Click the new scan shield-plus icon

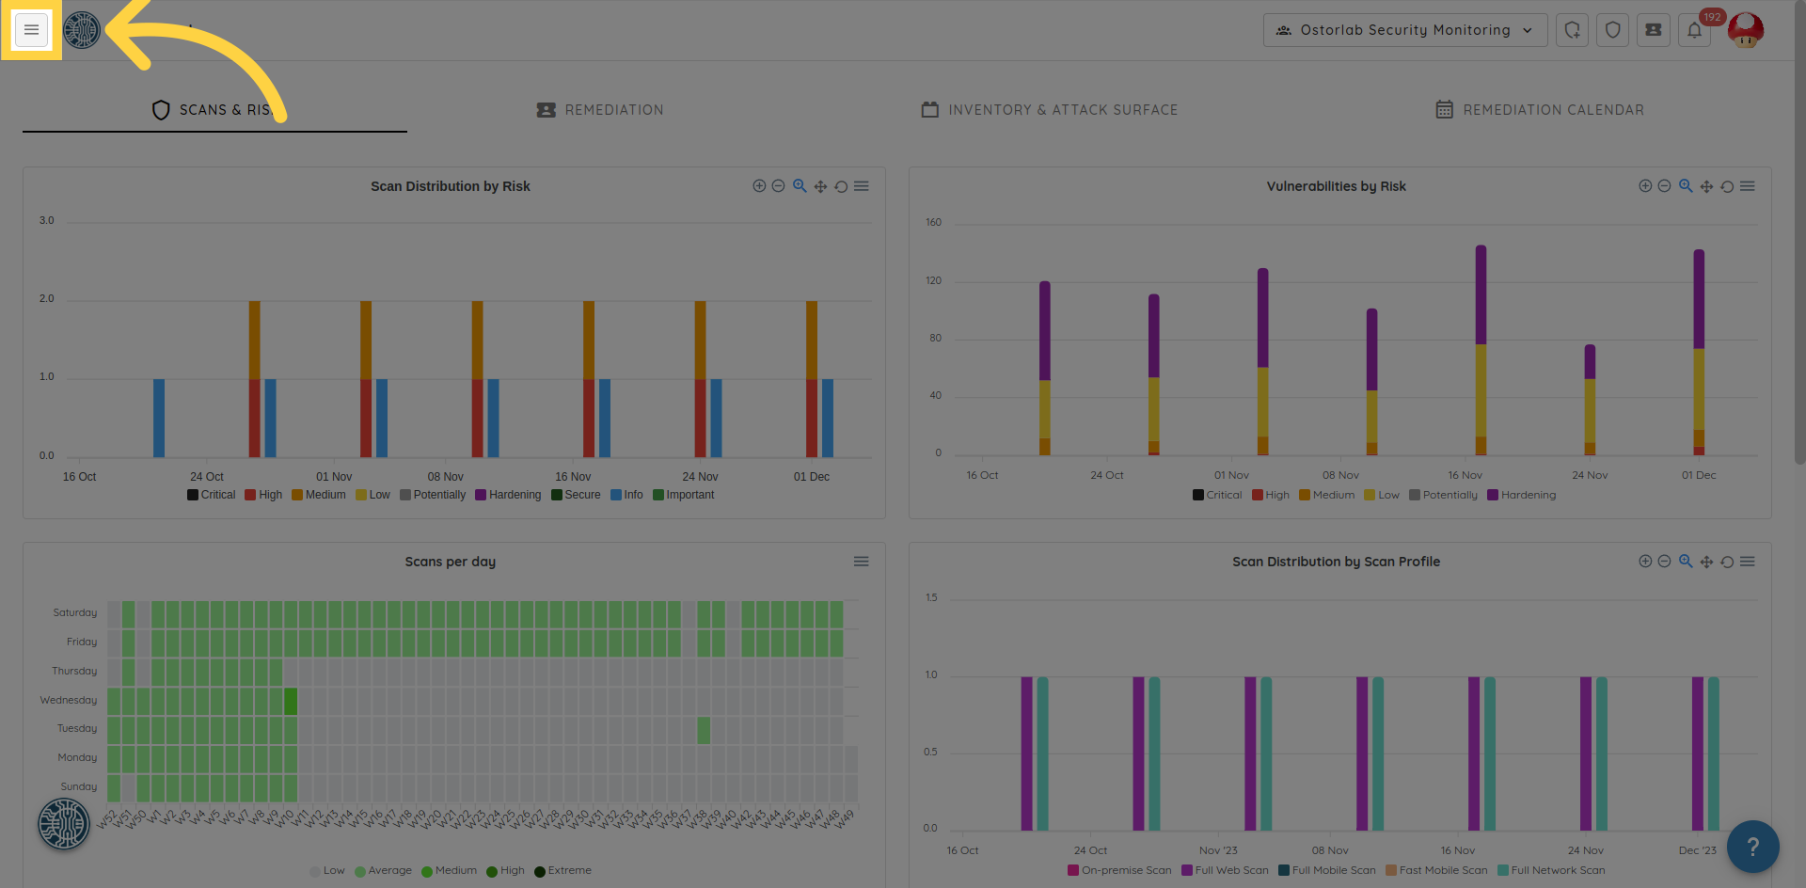pyautogui.click(x=1572, y=30)
